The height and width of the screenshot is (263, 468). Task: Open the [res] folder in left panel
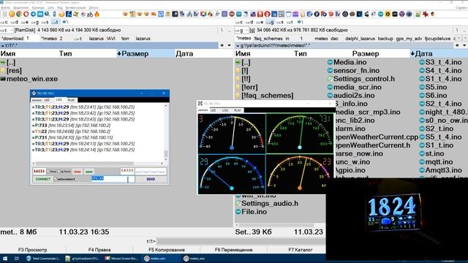[x=11, y=71]
